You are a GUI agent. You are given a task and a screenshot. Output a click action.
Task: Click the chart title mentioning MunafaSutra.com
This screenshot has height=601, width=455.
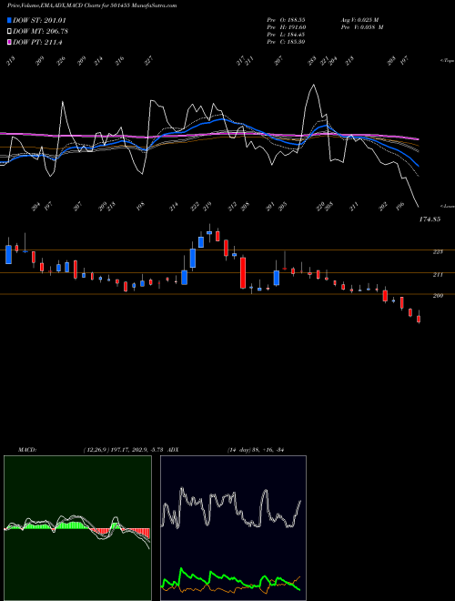92,5
